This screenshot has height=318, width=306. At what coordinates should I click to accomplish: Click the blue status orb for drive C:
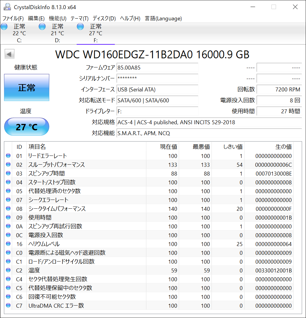[4, 27]
